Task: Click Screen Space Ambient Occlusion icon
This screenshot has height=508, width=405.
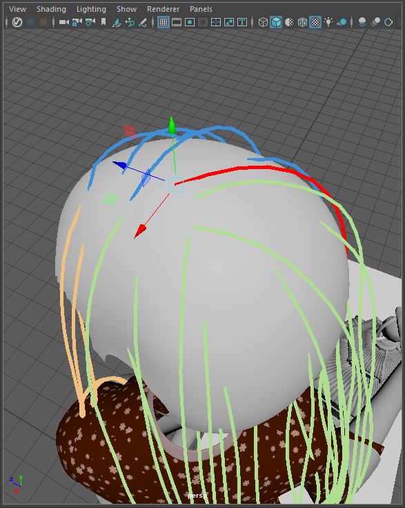Action: point(363,22)
